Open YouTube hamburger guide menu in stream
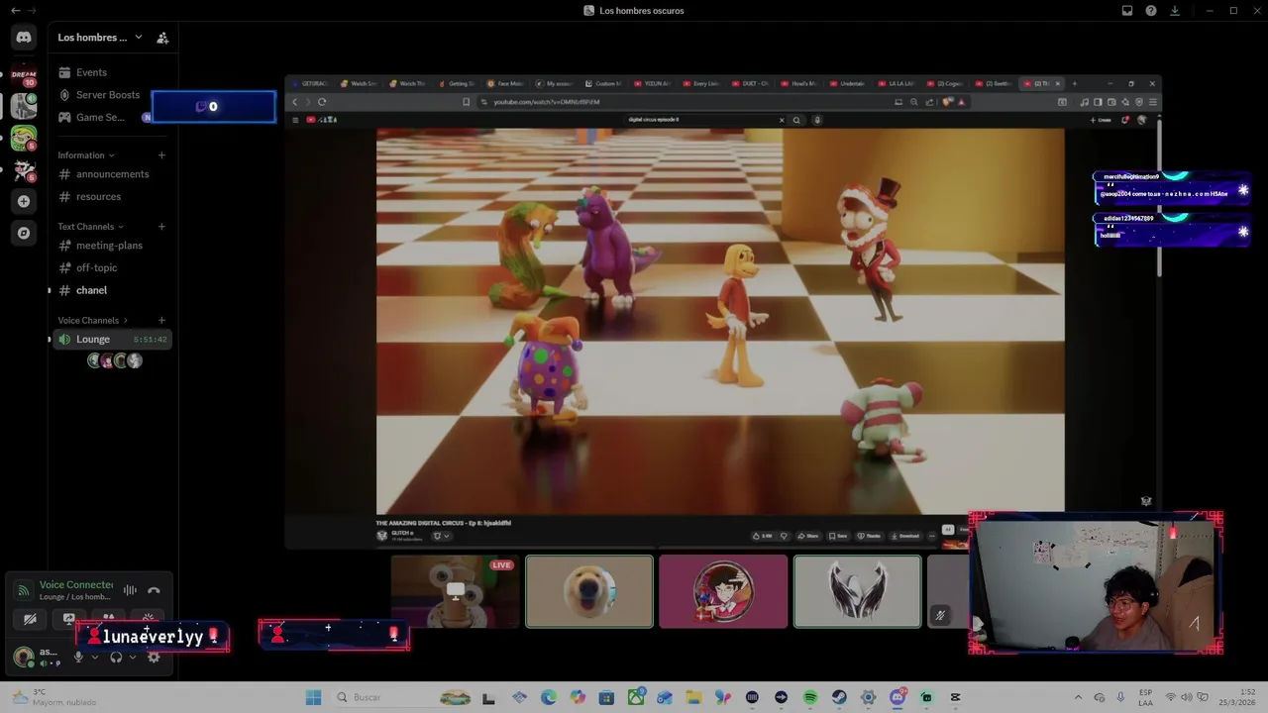 coord(295,120)
